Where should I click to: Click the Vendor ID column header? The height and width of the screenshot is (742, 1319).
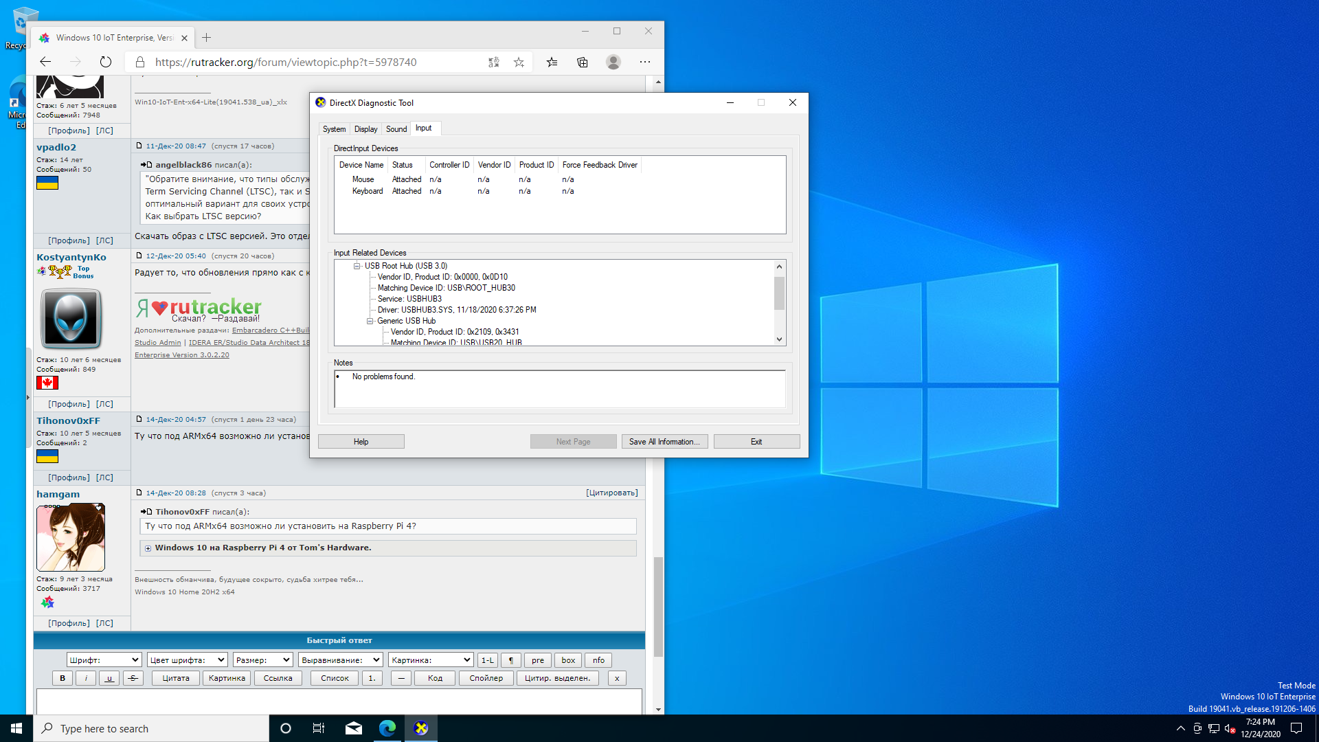coord(494,165)
